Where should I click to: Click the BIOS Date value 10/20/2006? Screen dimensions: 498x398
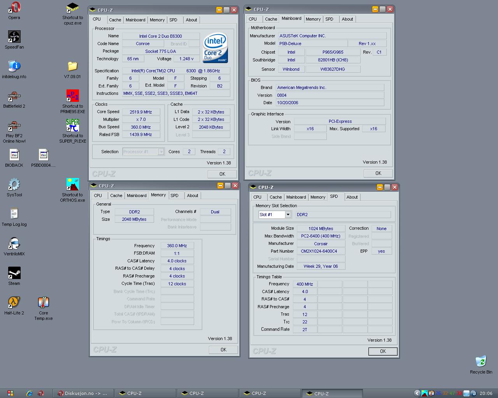point(330,103)
